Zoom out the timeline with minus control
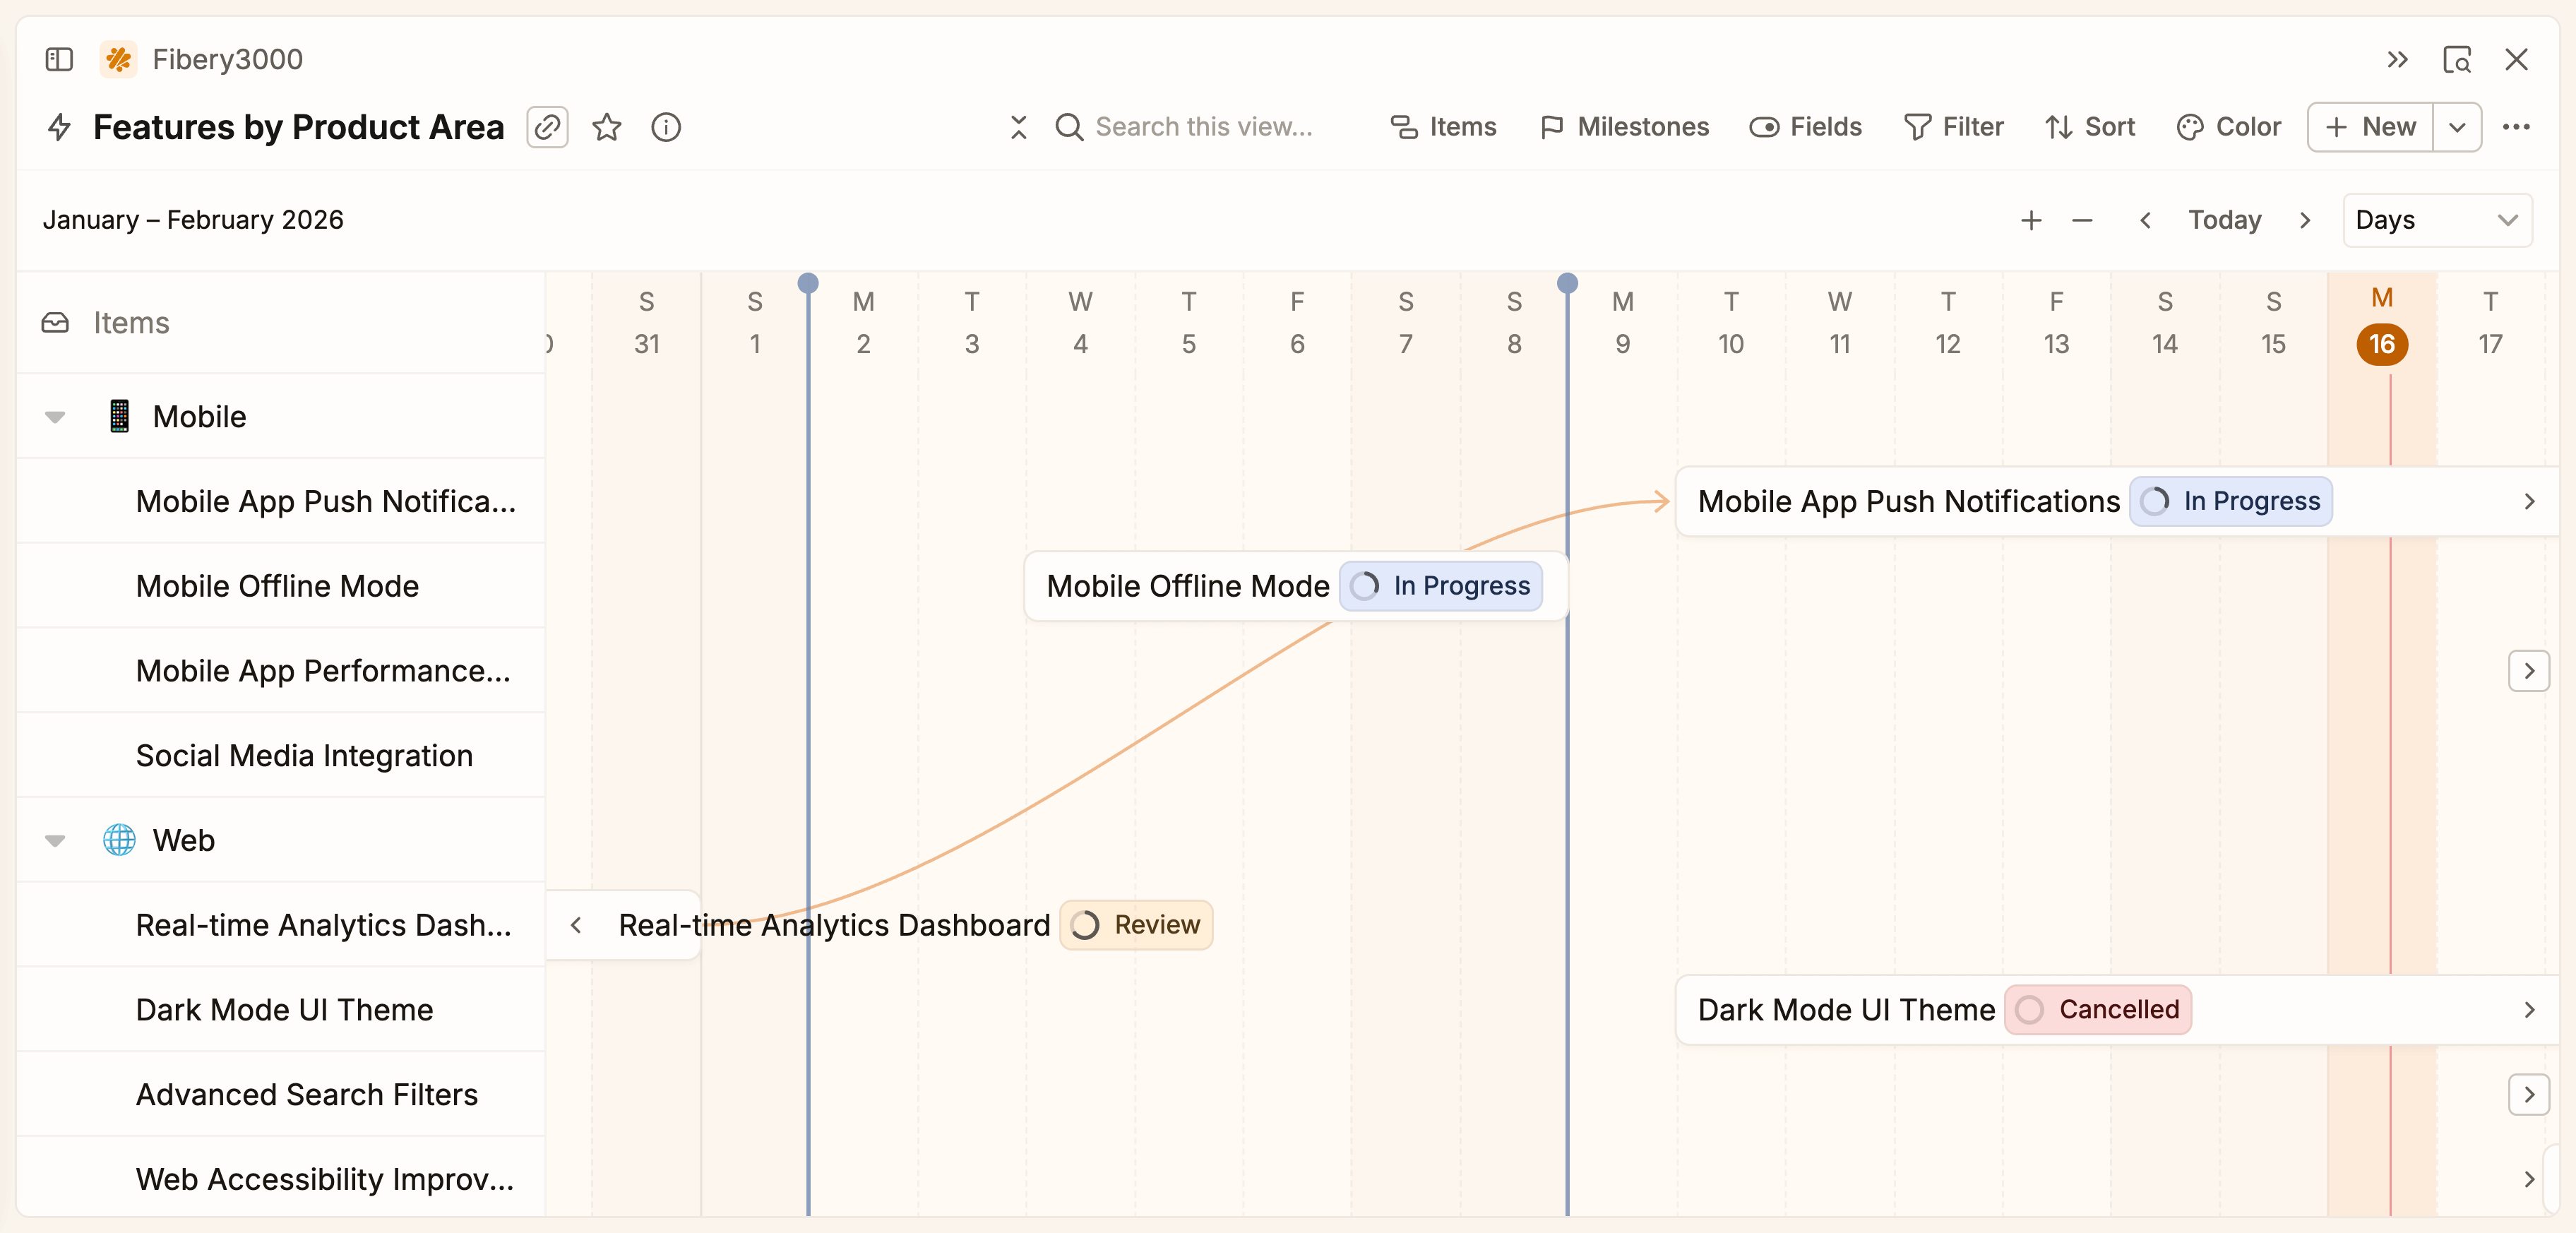 coord(2082,220)
